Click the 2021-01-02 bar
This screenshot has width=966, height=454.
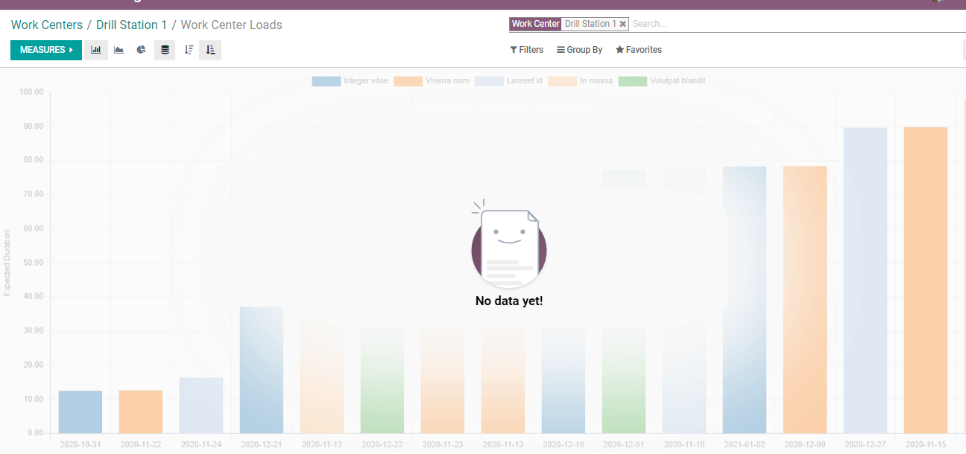(745, 300)
